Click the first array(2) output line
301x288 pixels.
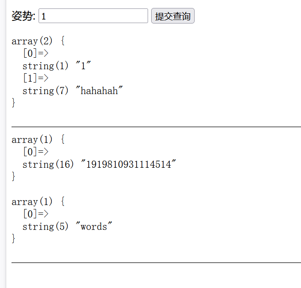(38, 41)
